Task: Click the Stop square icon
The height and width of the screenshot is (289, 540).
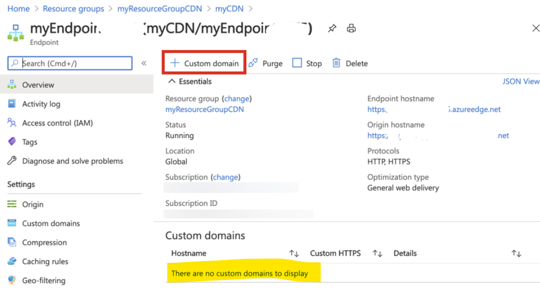Action: 297,63
